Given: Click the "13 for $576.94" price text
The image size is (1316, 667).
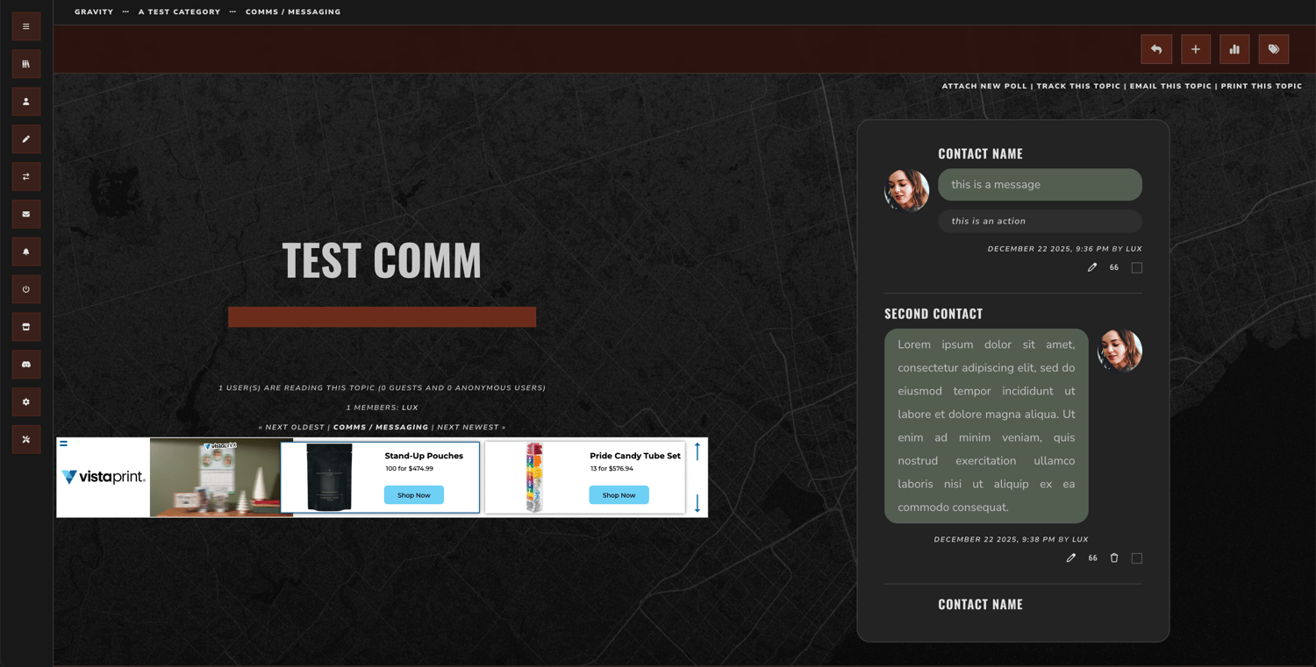Looking at the screenshot, I should coord(612,469).
